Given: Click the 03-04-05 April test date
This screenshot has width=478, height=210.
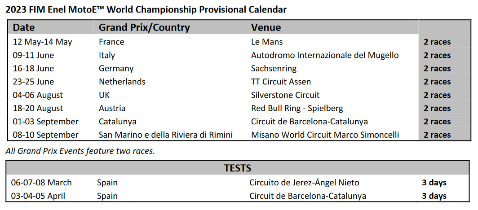Looking at the screenshot, I should tap(39, 196).
